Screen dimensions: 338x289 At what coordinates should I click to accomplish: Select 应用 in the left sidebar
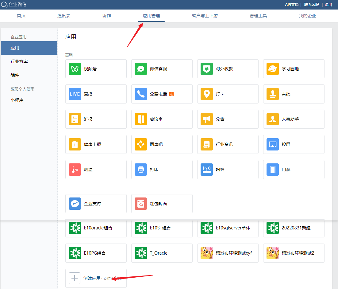tap(29, 48)
